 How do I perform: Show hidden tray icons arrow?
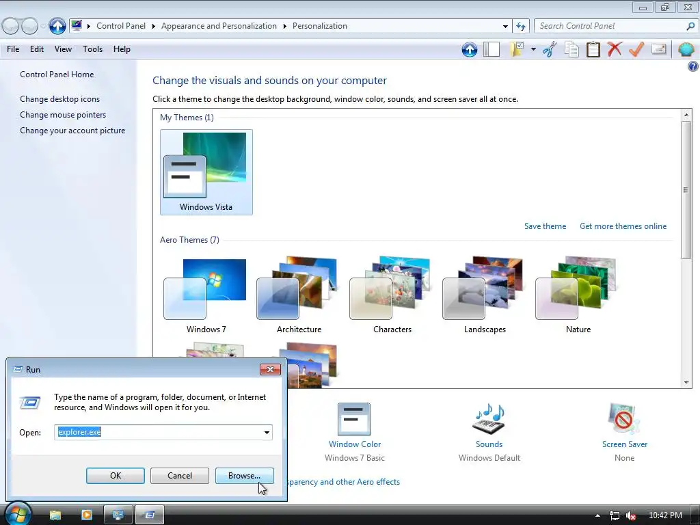597,515
